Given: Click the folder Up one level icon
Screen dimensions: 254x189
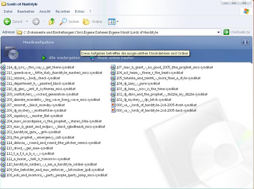Looking at the screenshot, I should point(52,22).
